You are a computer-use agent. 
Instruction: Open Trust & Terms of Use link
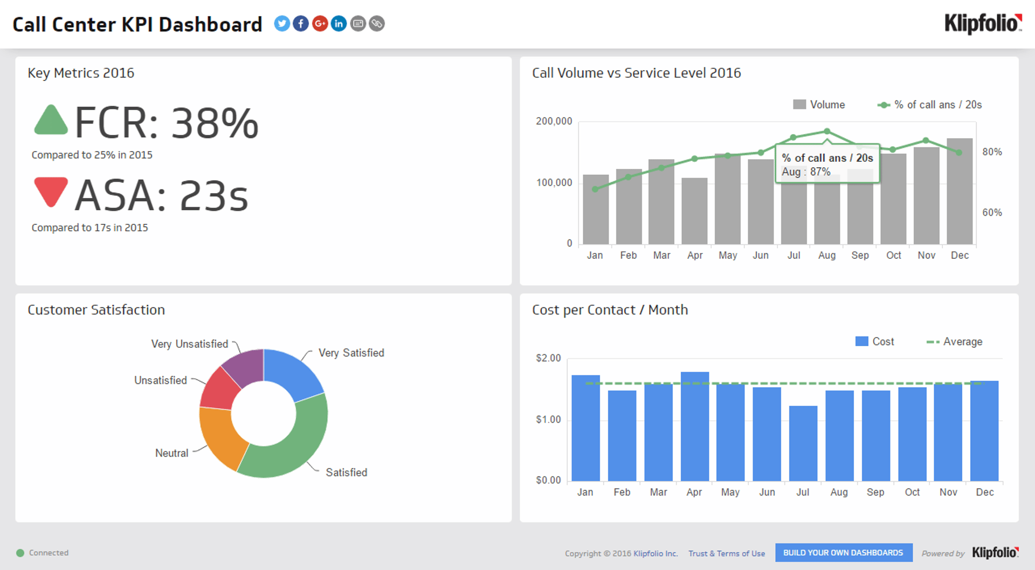click(x=726, y=553)
